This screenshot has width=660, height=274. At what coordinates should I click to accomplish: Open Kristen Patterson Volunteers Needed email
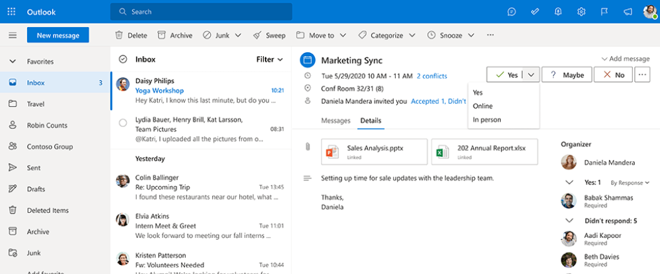[x=201, y=260]
